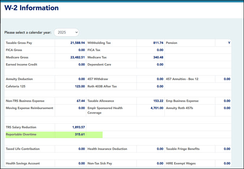
Task: Select the TRS Salary Reduction value 1,893.57
Action: click(x=78, y=127)
